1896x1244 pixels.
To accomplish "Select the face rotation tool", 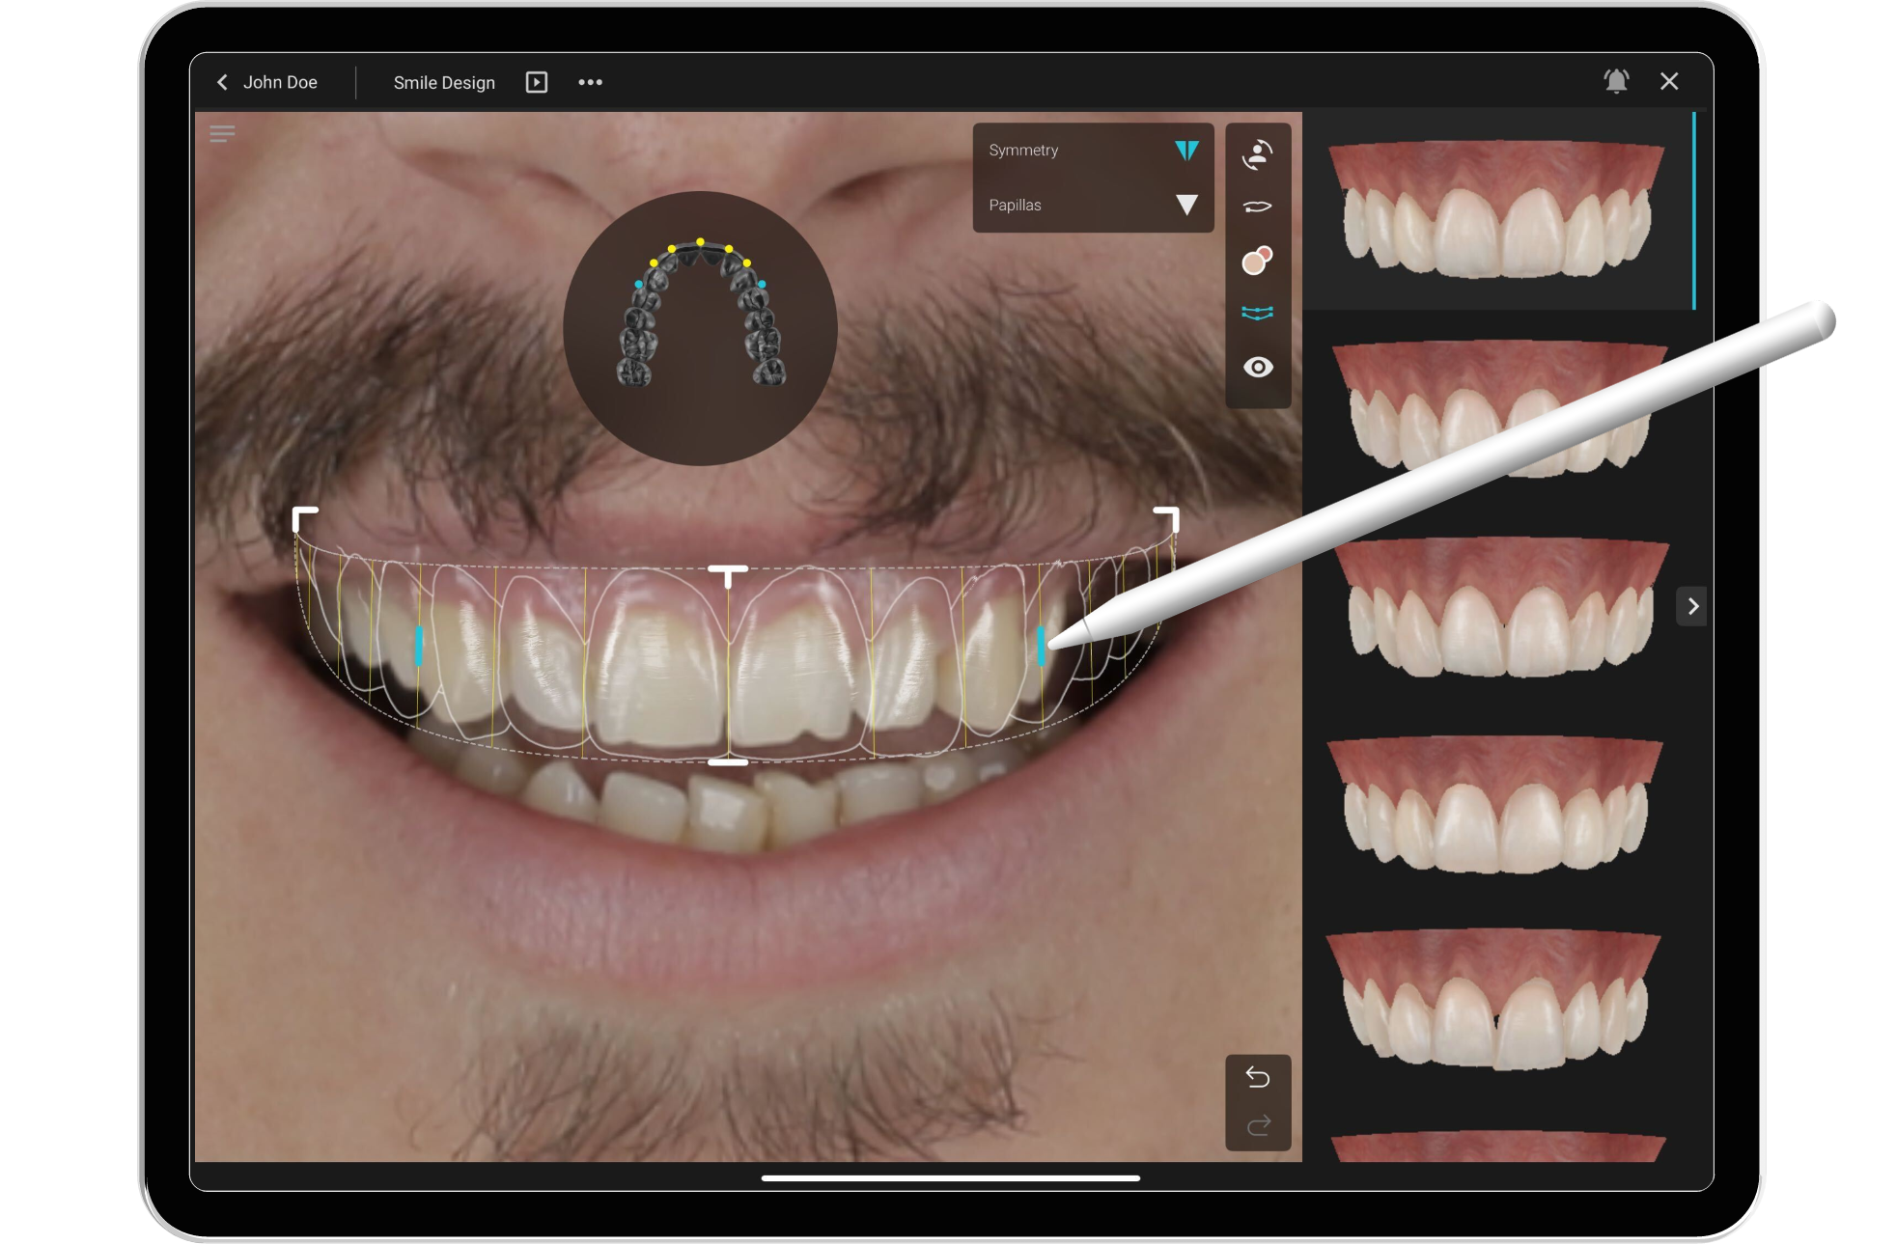I will 1258,156.
